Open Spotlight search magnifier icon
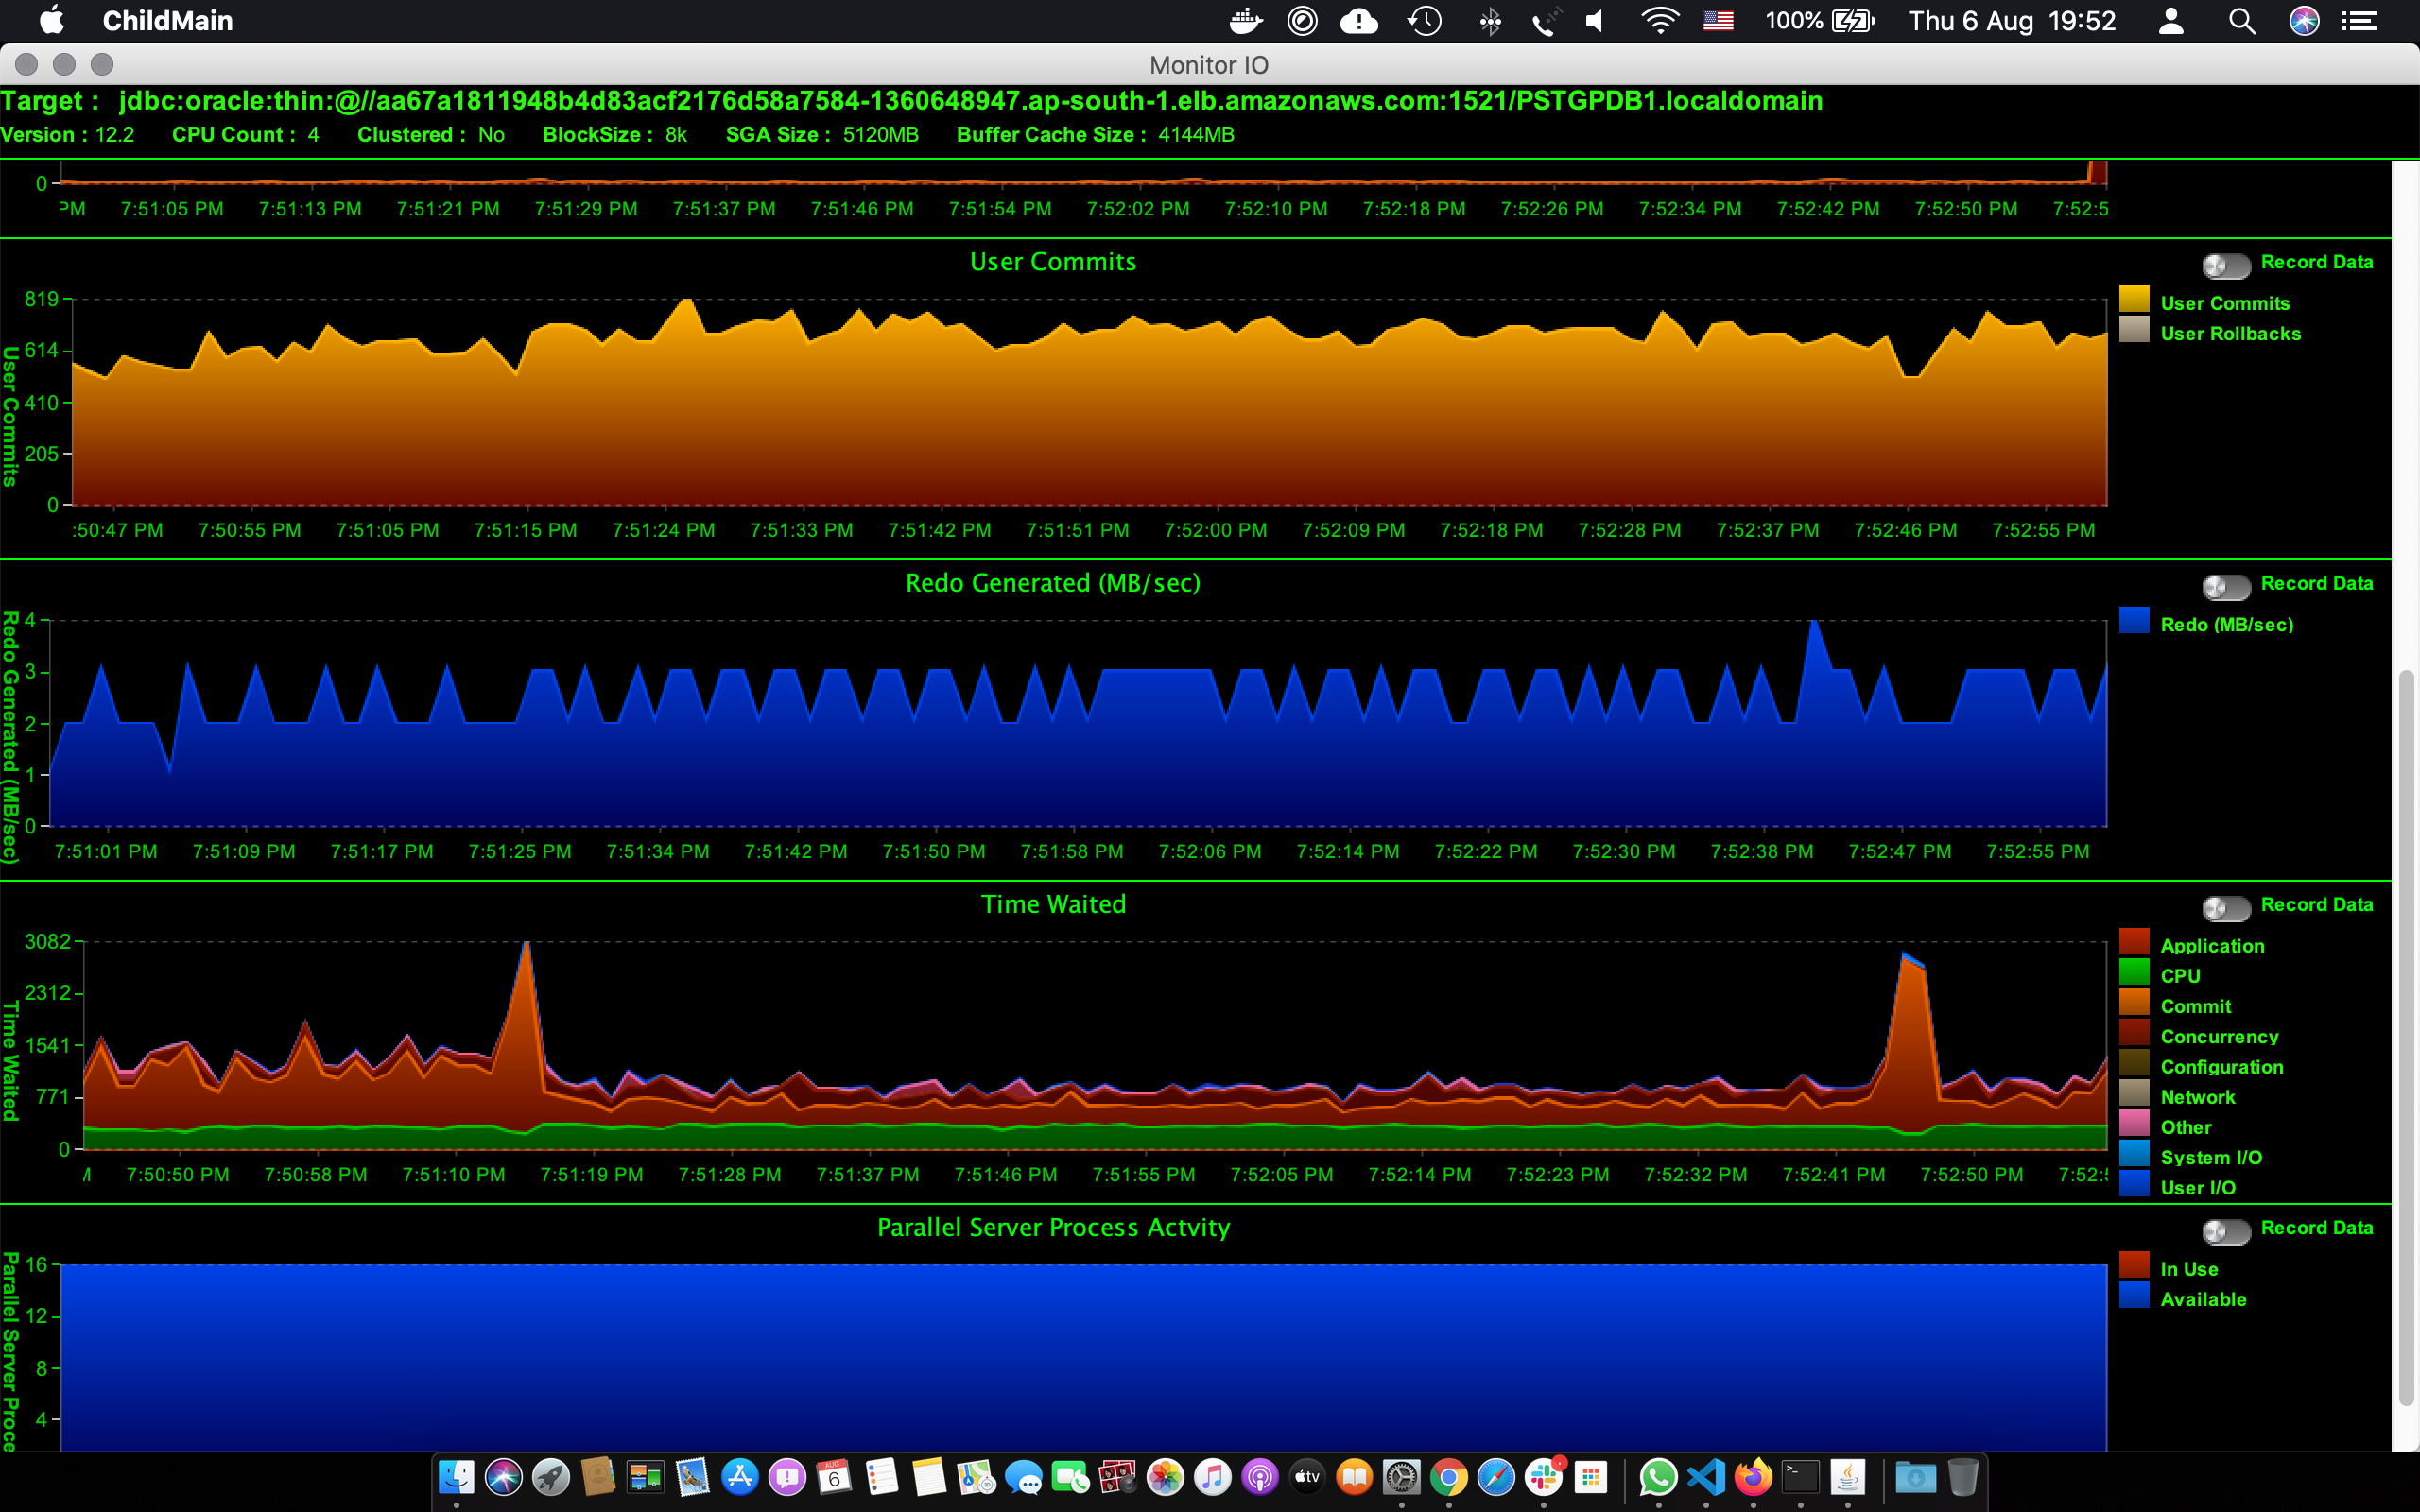 coord(2241,21)
